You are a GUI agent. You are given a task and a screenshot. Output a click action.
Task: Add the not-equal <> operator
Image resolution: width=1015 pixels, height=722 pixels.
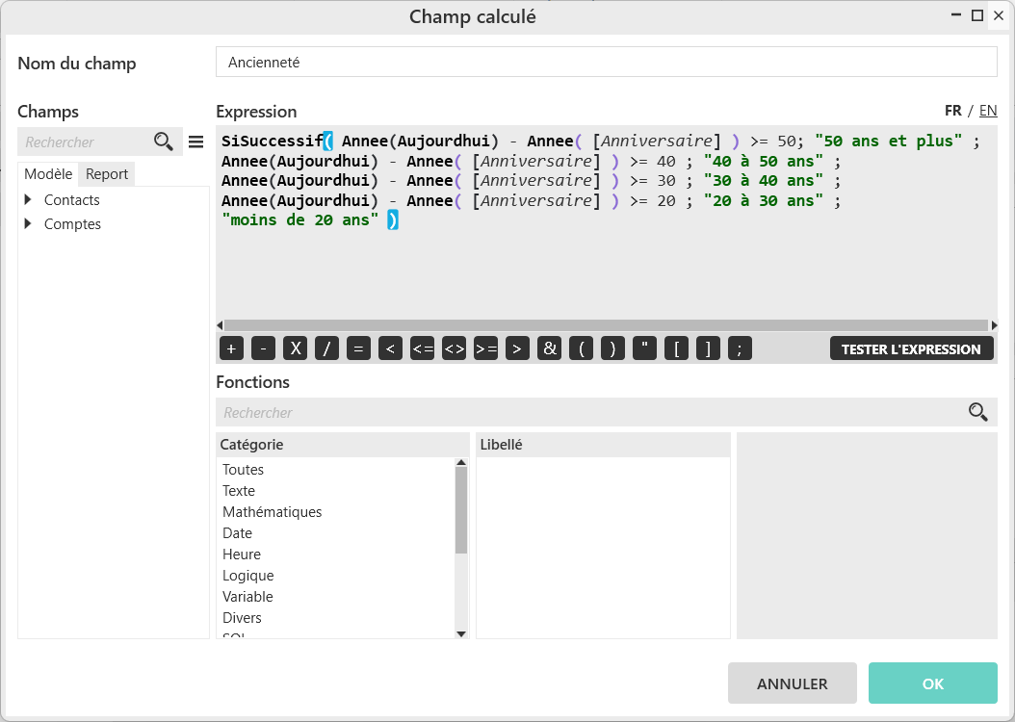[454, 348]
